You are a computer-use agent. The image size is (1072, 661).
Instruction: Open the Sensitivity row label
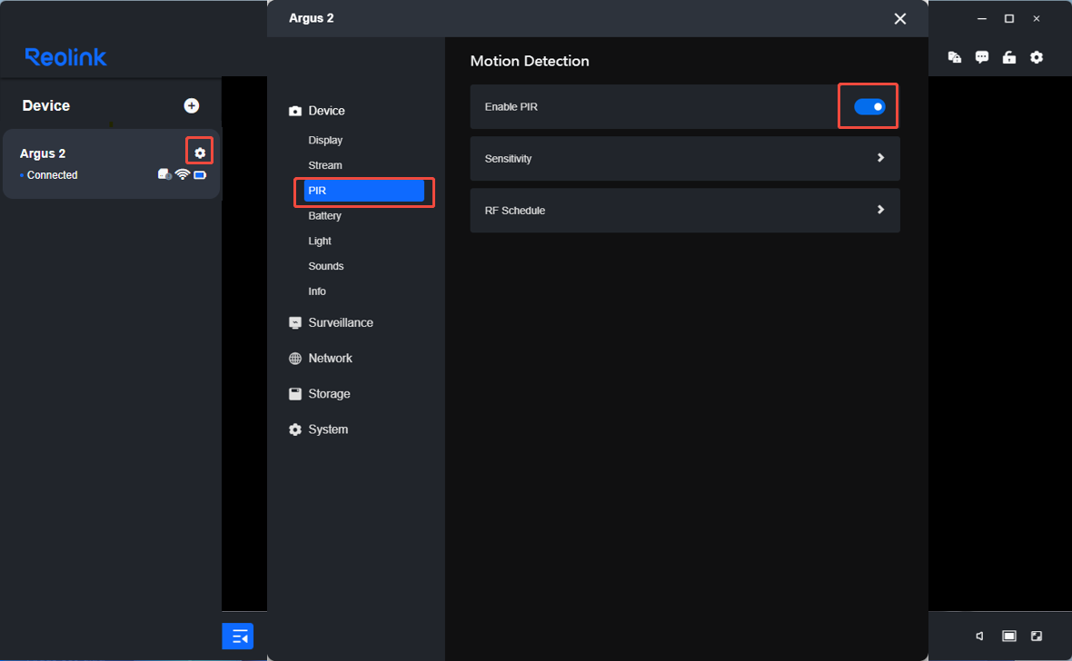(508, 159)
